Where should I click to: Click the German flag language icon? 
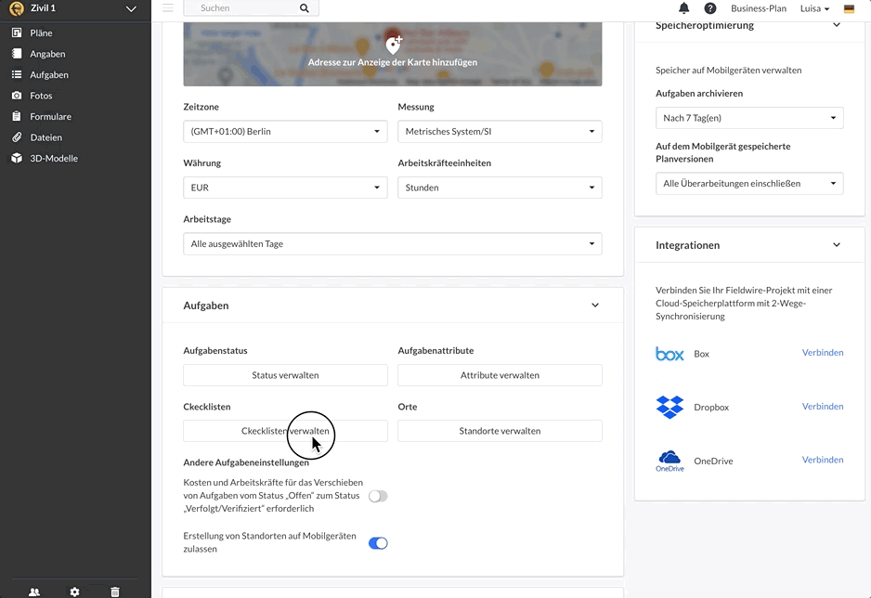point(849,8)
